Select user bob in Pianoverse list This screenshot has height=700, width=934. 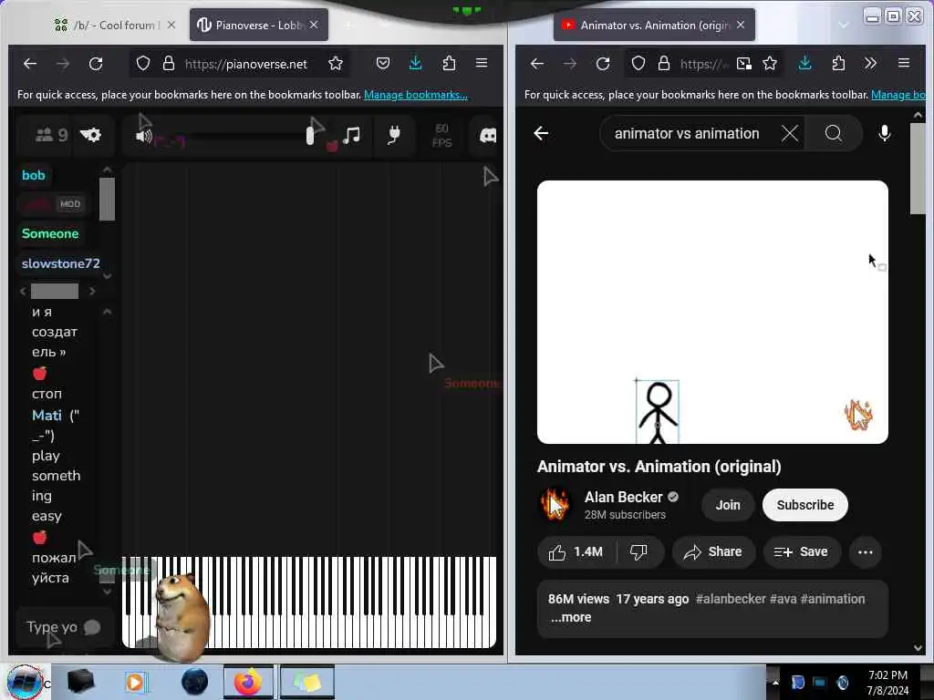[x=34, y=175]
